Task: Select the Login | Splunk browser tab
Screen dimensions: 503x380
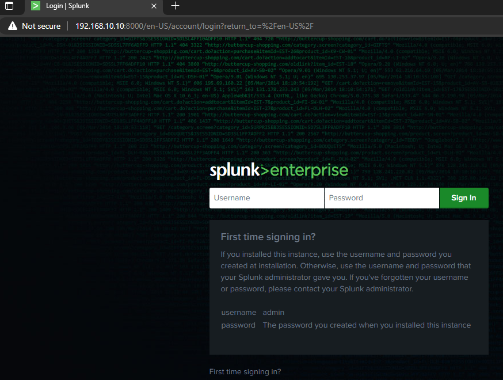Action: click(x=94, y=6)
